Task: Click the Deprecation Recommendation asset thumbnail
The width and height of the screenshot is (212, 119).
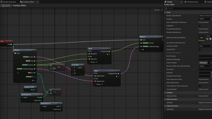Action: [x=202, y=38]
